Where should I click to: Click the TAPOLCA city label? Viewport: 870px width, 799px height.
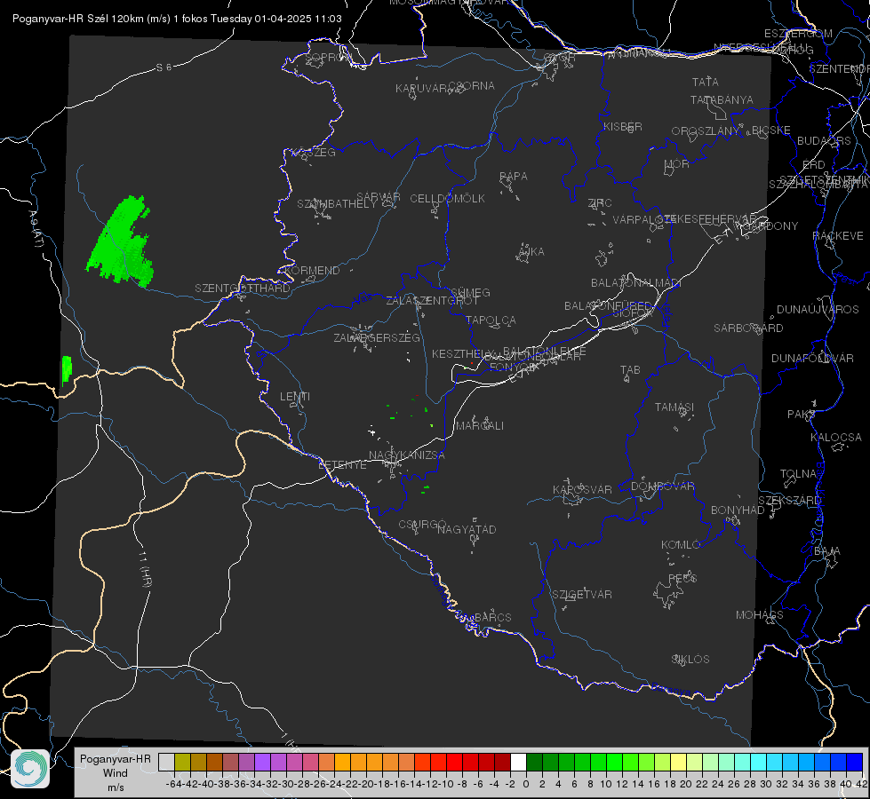[x=491, y=320]
